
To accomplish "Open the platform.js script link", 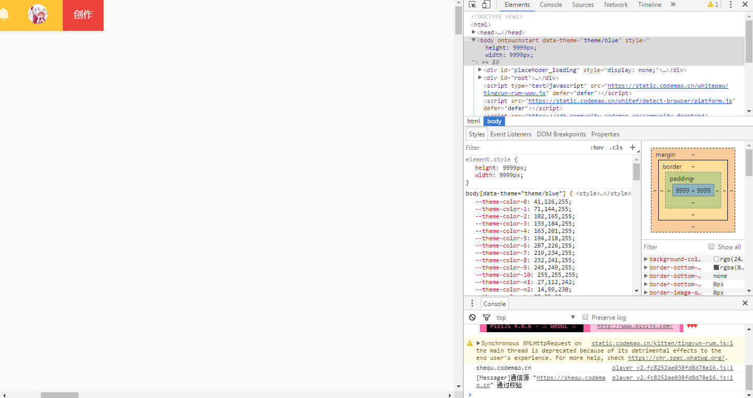I will pyautogui.click(x=631, y=101).
